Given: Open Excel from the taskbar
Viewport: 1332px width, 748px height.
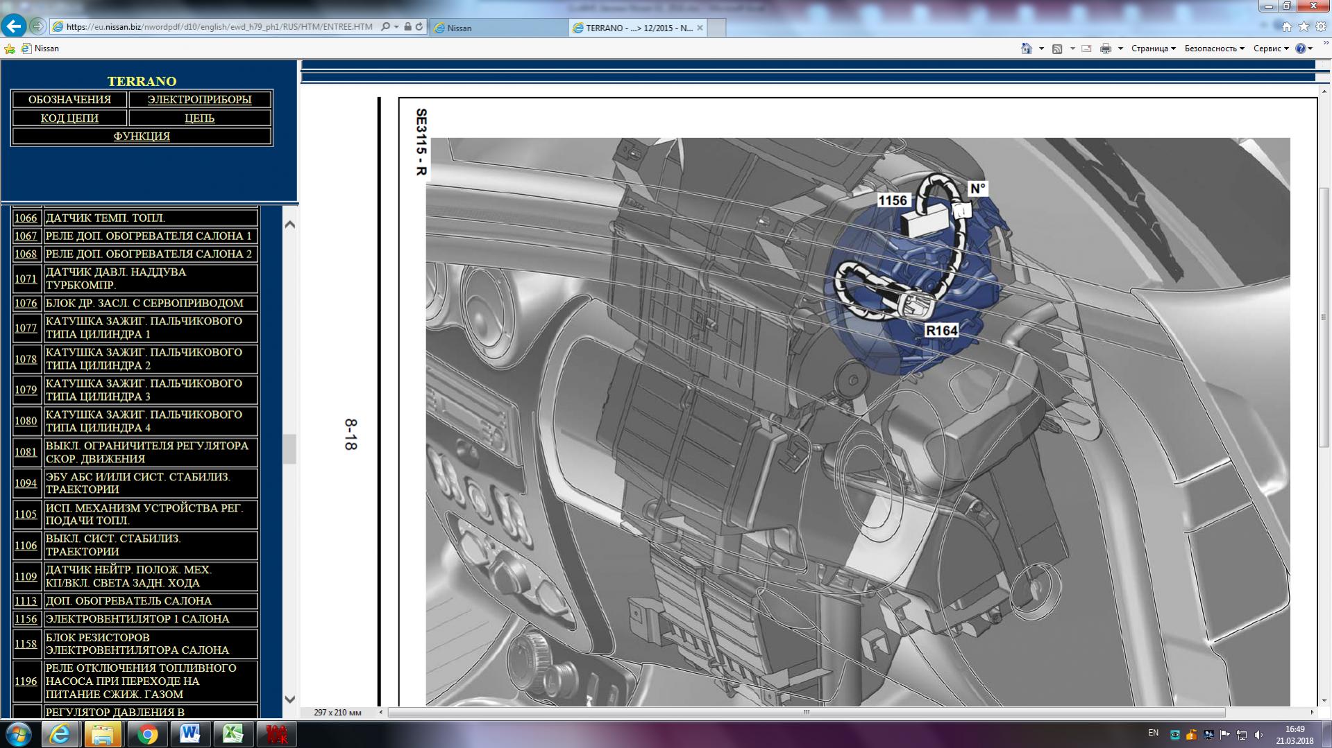Looking at the screenshot, I should [x=233, y=734].
